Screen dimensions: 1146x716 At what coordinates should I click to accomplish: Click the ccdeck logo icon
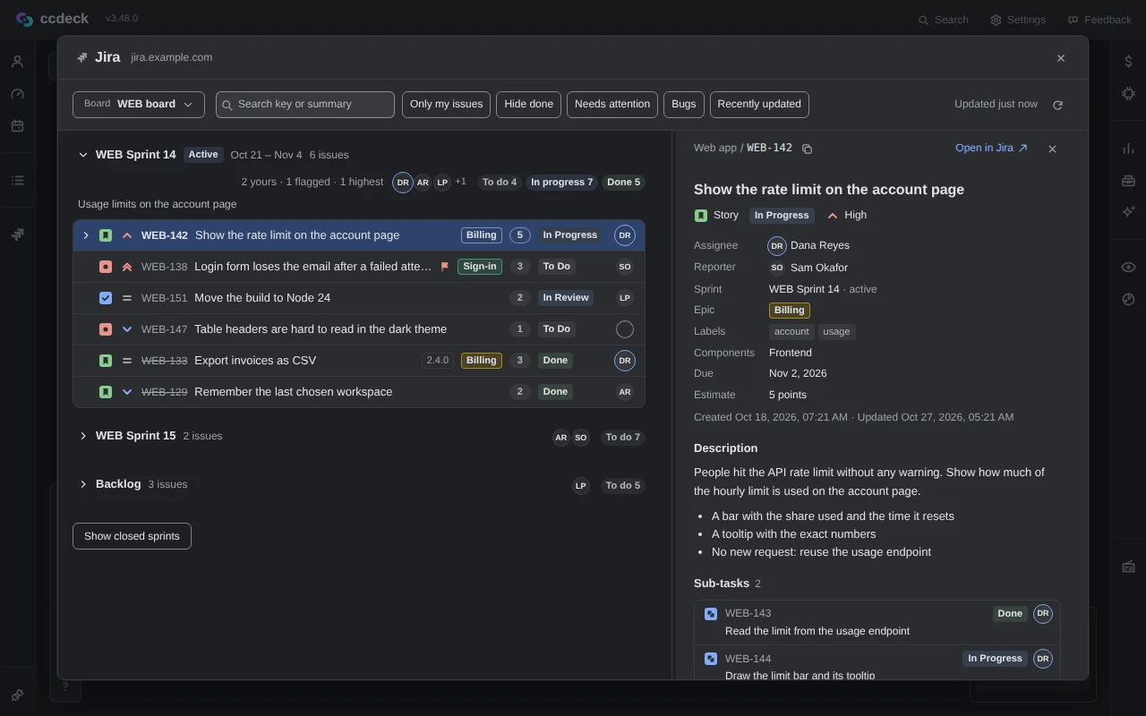[24, 19]
